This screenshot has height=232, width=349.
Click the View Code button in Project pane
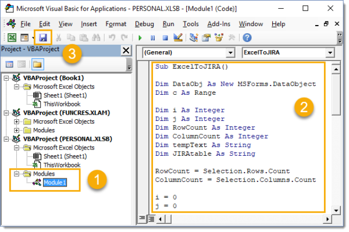(x=9, y=65)
